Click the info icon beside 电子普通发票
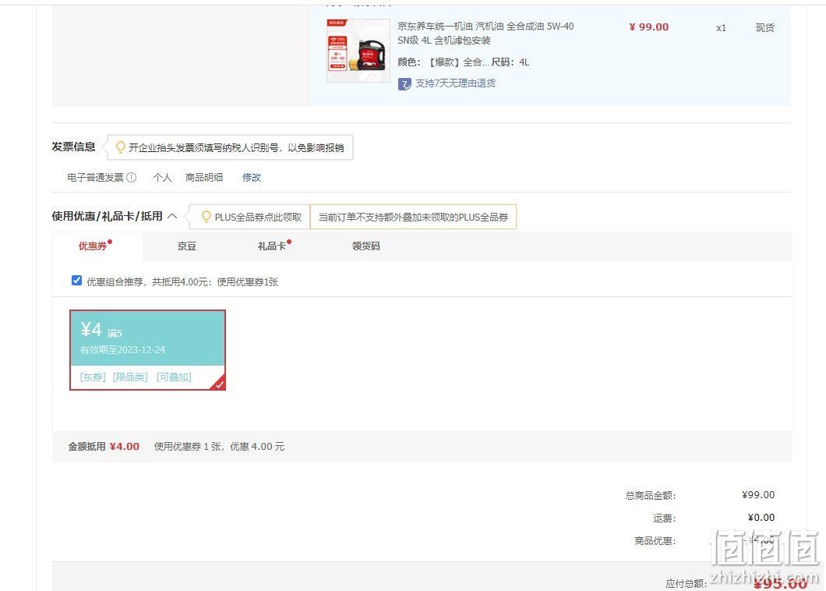The height and width of the screenshot is (591, 826). (x=131, y=178)
